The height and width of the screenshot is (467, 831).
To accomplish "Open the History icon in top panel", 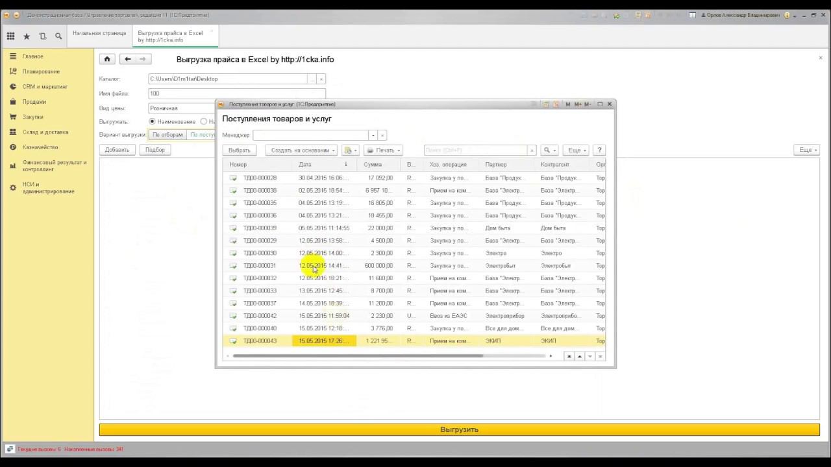I will [x=43, y=36].
